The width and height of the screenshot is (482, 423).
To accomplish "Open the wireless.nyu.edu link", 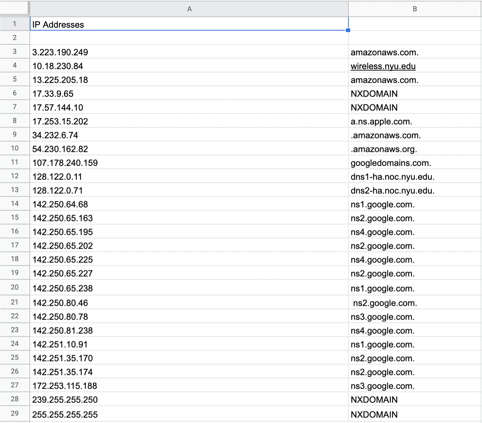I will coord(383,66).
